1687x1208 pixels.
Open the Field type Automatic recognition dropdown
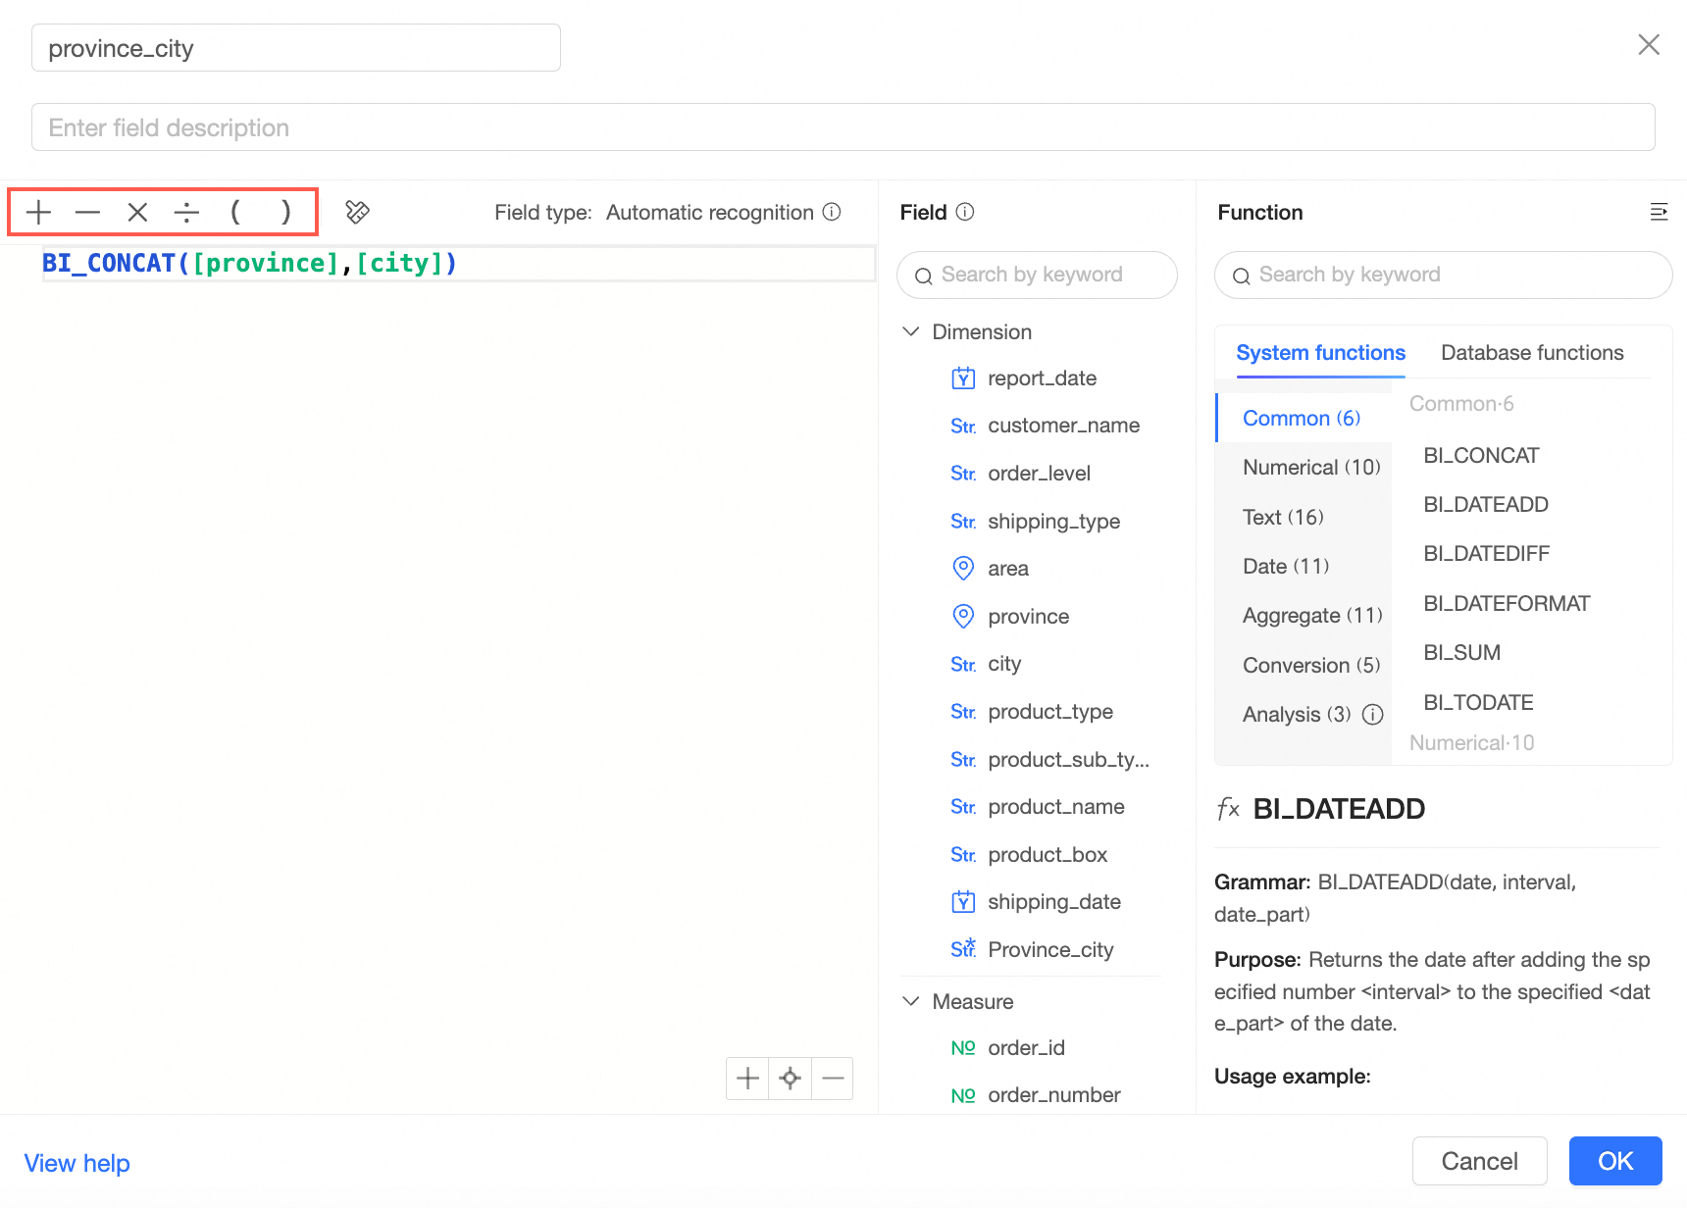point(709,212)
